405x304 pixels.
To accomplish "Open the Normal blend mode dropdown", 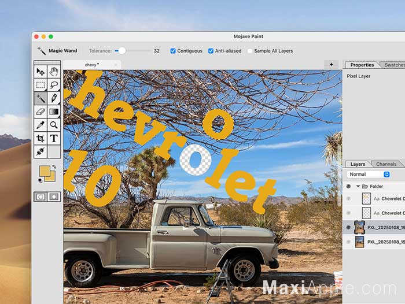I will point(368,174).
